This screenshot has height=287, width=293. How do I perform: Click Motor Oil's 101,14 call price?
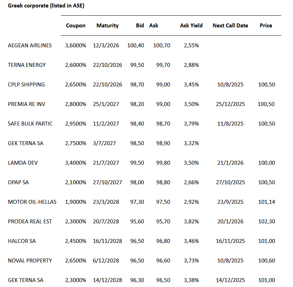coord(267,202)
